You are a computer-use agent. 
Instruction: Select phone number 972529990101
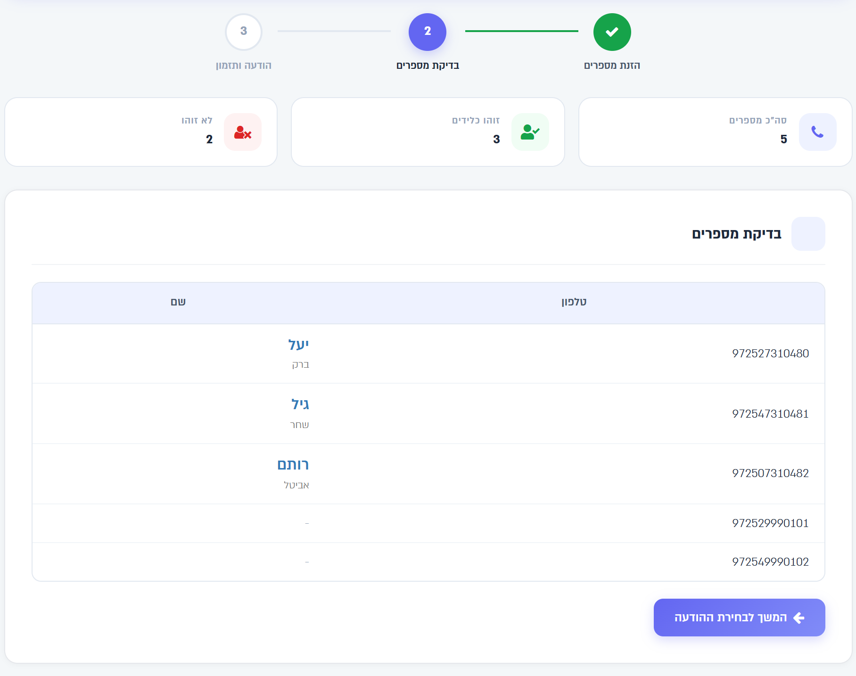click(770, 523)
